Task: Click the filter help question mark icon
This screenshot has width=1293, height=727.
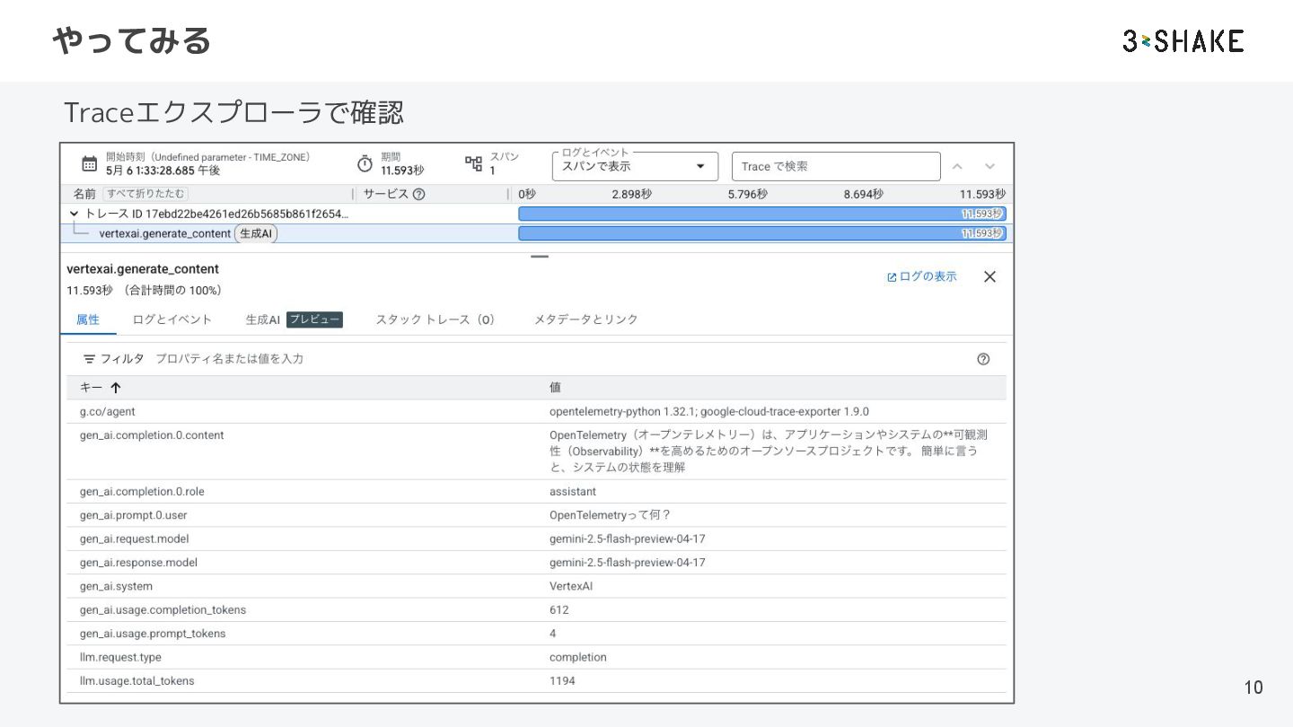Action: pyautogui.click(x=983, y=359)
